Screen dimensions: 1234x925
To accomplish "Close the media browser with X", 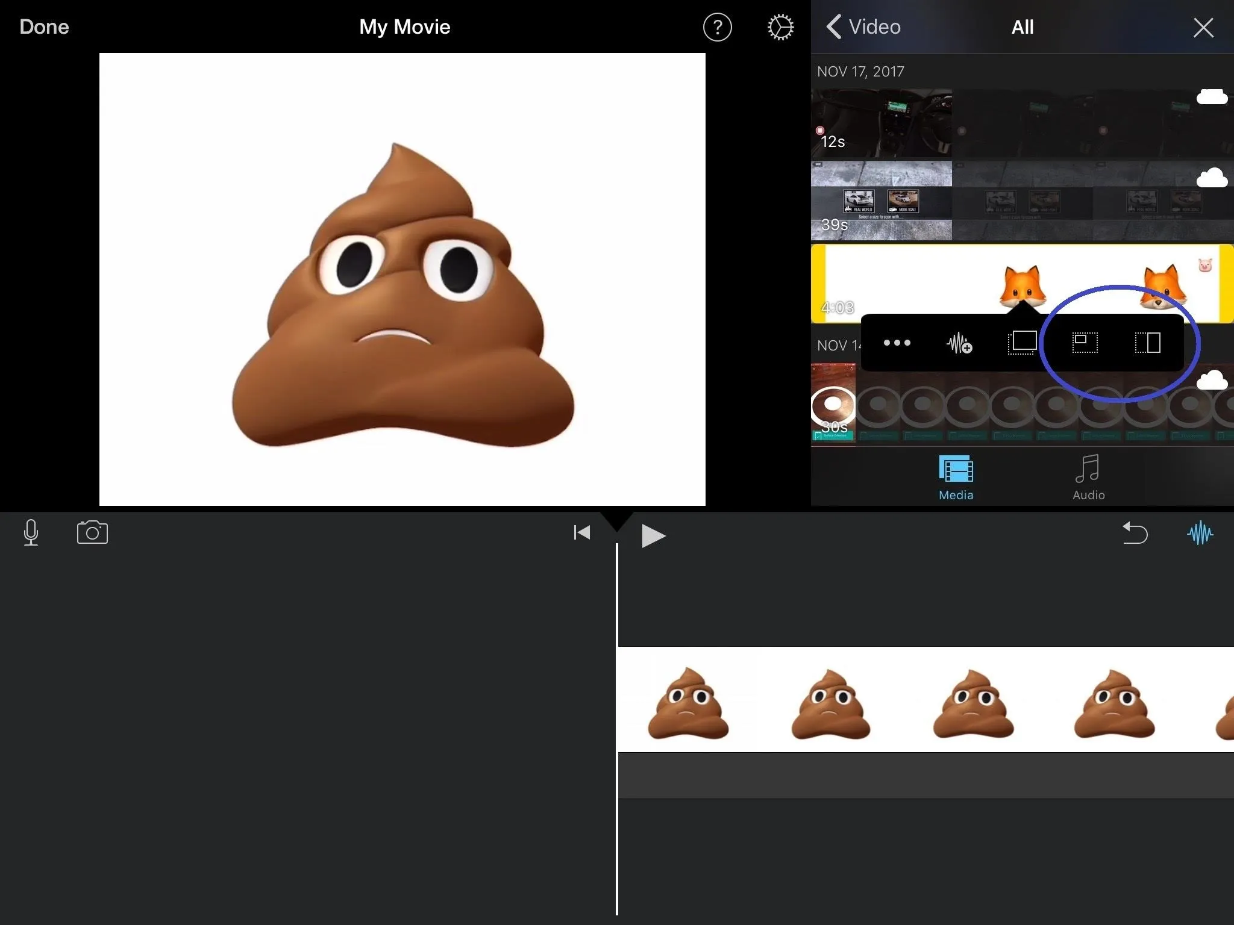I will (x=1203, y=28).
